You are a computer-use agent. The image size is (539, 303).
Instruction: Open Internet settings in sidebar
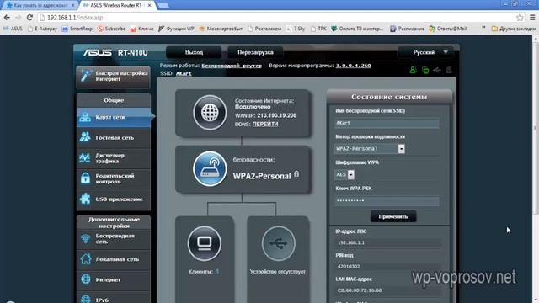pos(114,279)
